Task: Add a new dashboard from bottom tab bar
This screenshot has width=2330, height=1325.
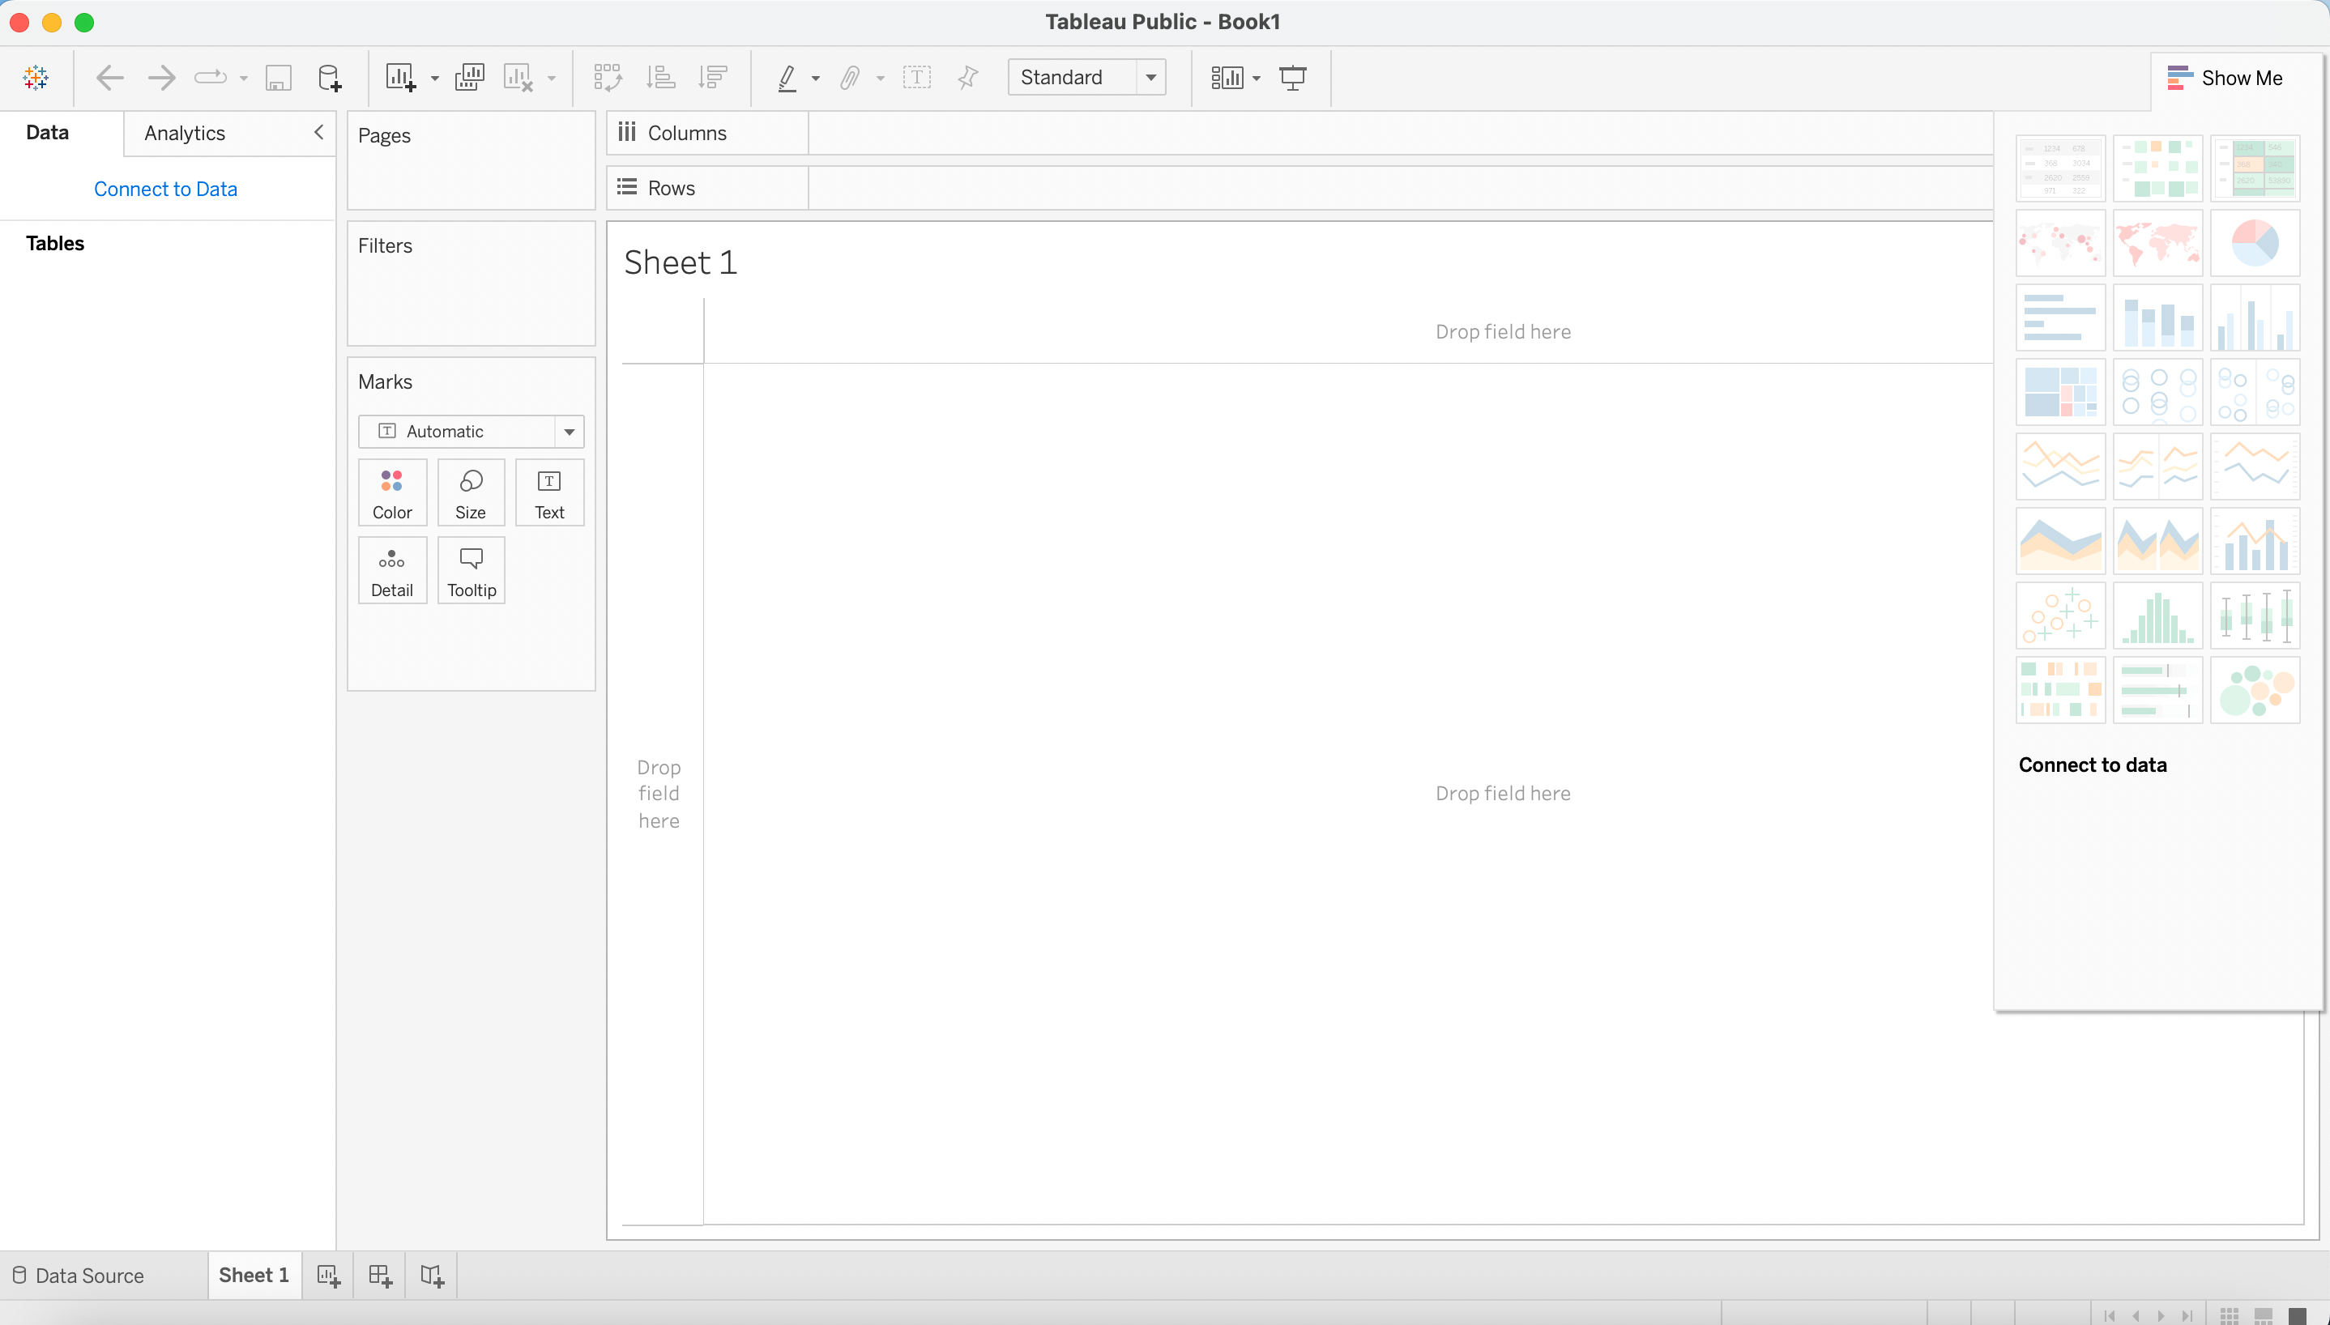Action: coord(381,1275)
